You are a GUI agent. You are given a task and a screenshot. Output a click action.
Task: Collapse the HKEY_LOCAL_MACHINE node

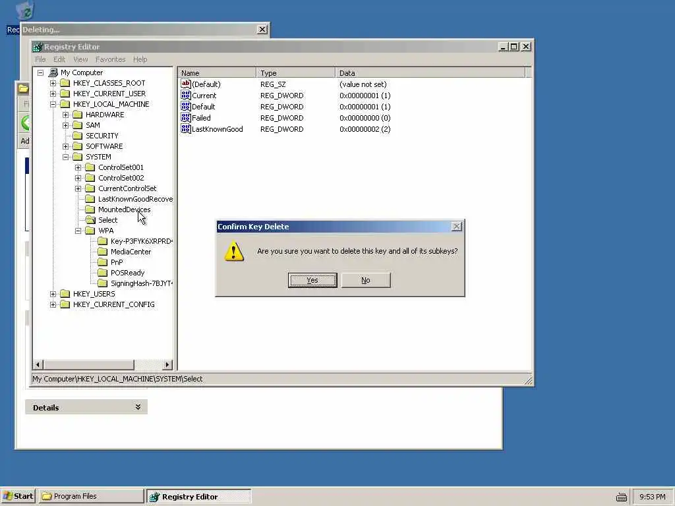pyautogui.click(x=53, y=104)
